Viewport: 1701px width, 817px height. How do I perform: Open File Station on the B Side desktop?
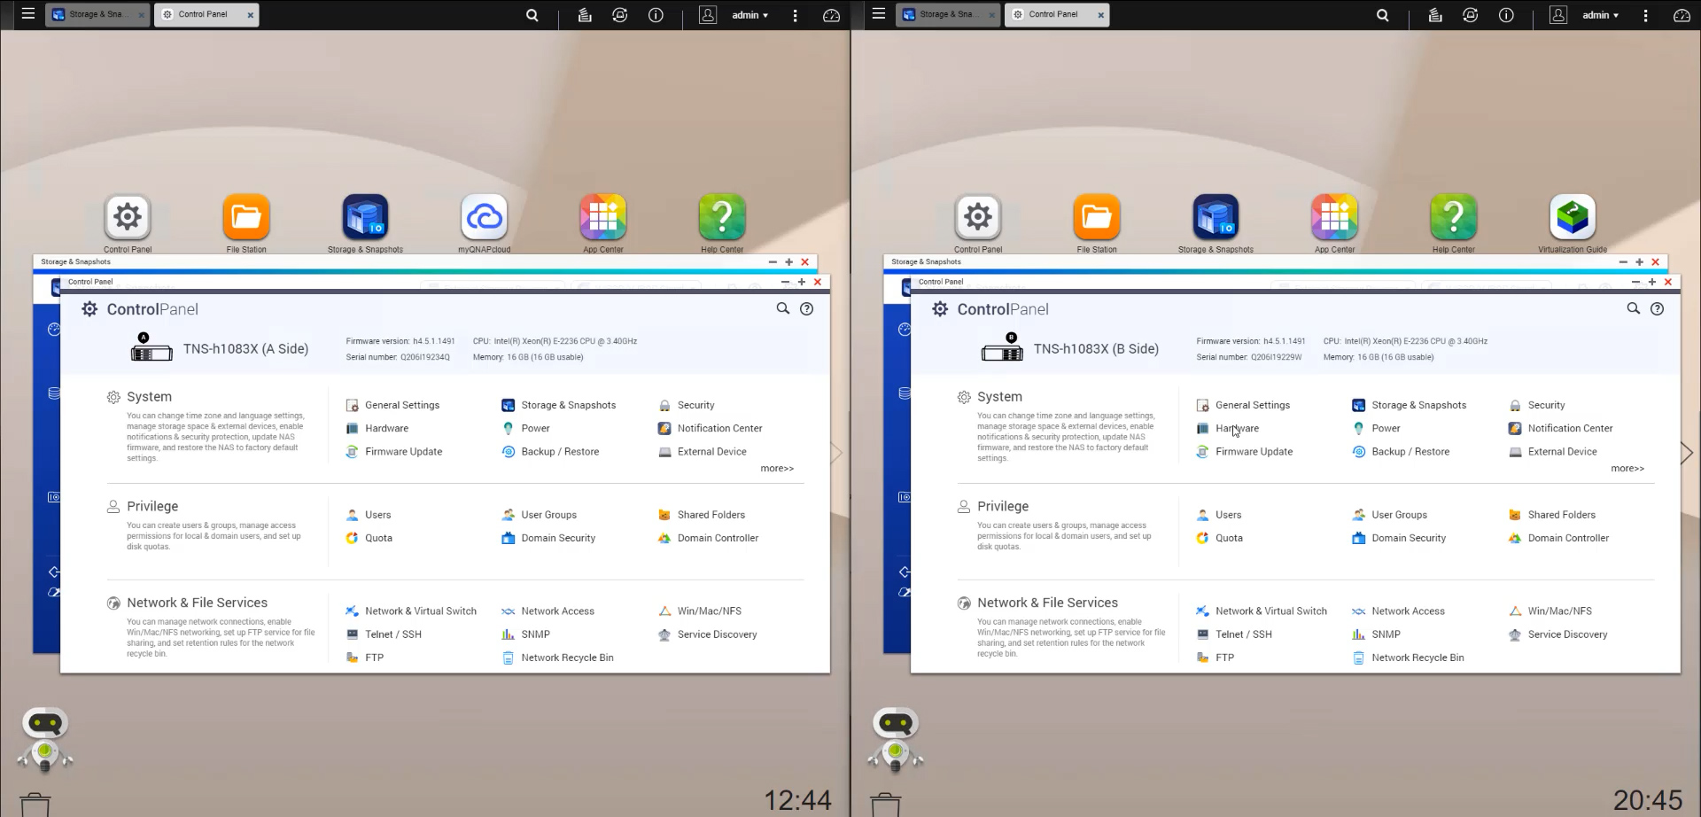[x=1096, y=218]
